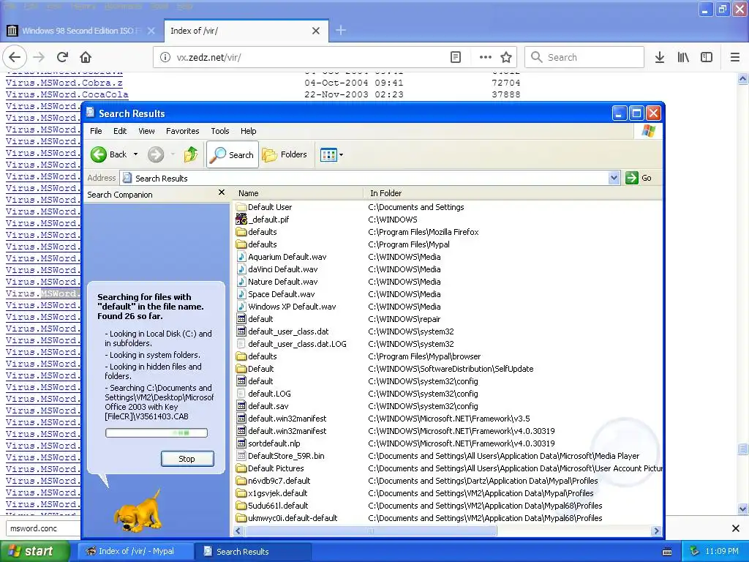The image size is (749, 562).
Task: Click the horizontal scrollbar thumb in results
Action: pos(371,531)
